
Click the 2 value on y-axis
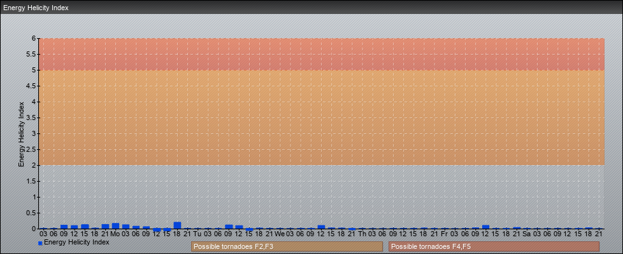click(x=34, y=165)
